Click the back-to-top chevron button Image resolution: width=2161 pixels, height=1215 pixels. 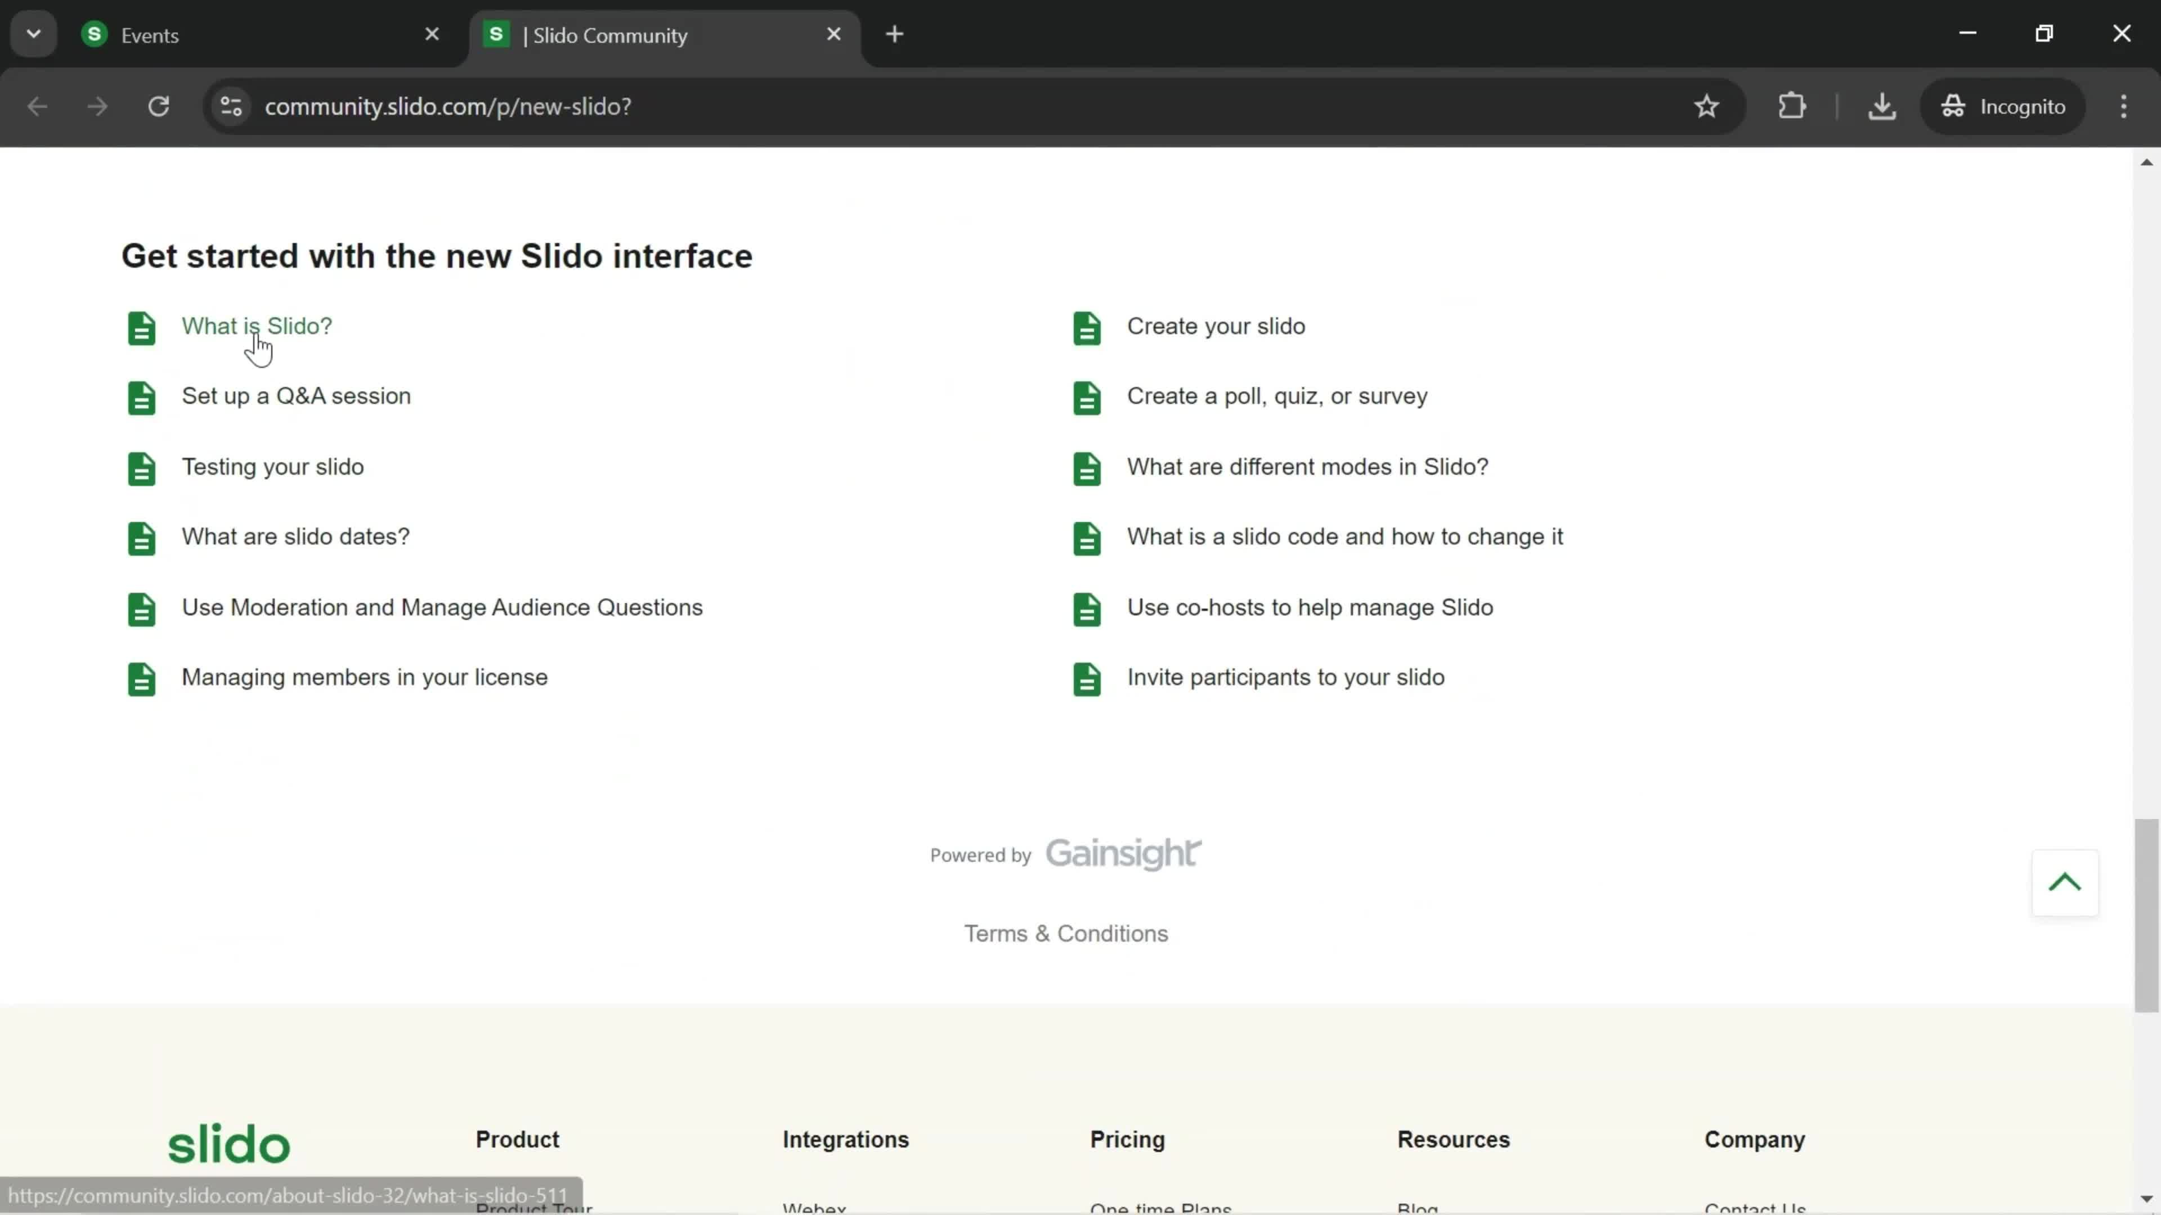click(x=2065, y=882)
